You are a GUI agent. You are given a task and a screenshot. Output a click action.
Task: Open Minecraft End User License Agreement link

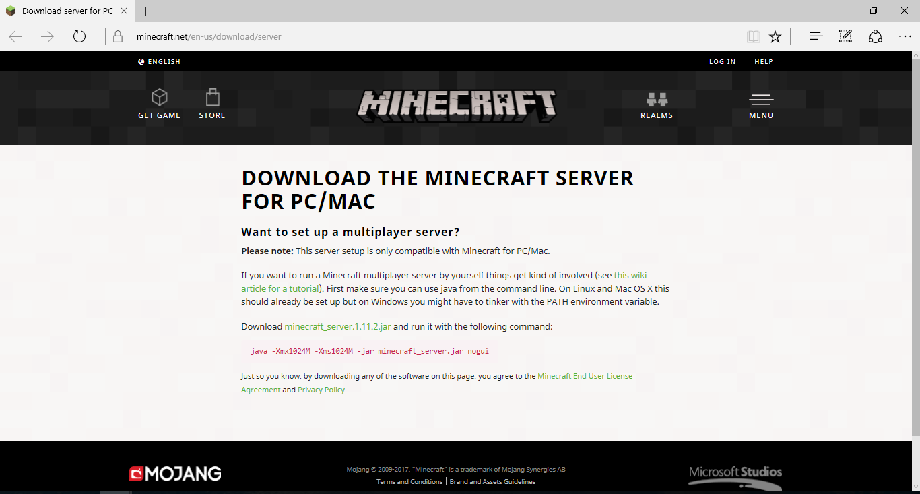[436, 383]
